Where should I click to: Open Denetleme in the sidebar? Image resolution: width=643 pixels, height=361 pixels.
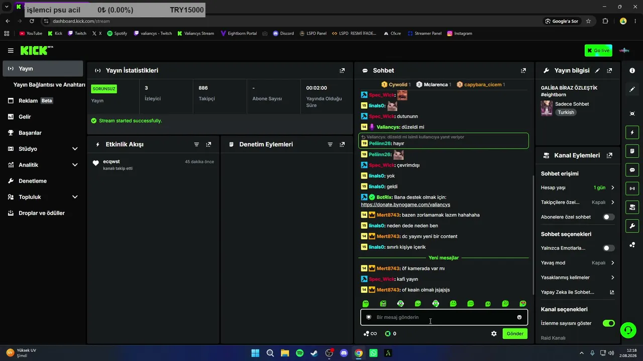(43, 181)
